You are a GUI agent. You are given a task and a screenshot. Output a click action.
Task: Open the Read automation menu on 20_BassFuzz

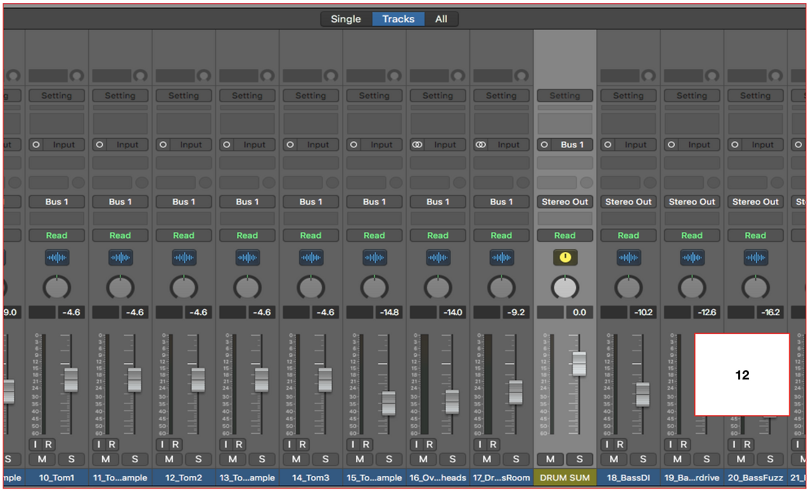point(755,235)
